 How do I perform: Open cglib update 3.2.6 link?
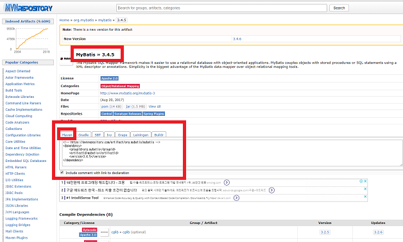378,232
